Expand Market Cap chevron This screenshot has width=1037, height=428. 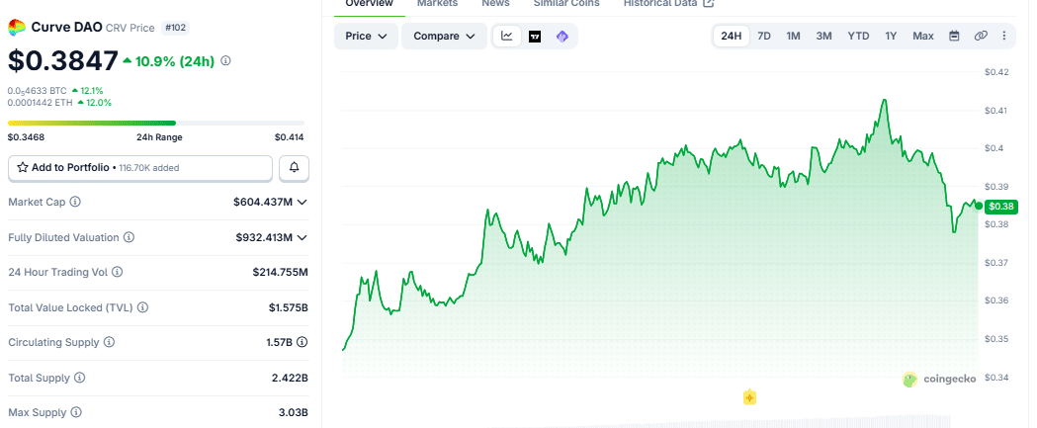[x=302, y=202]
